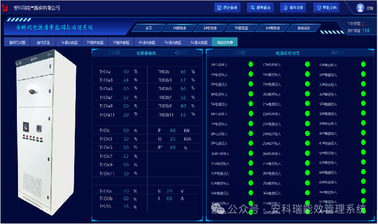The image size is (378, 224).
Task: Click status light for 44# capacitor
Action: click(363, 172)
